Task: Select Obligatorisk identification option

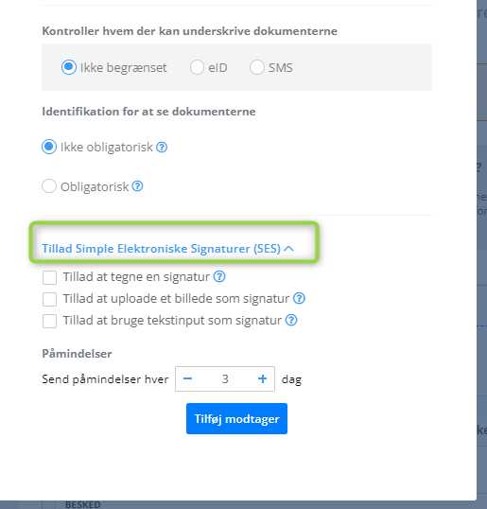Action: [49, 186]
